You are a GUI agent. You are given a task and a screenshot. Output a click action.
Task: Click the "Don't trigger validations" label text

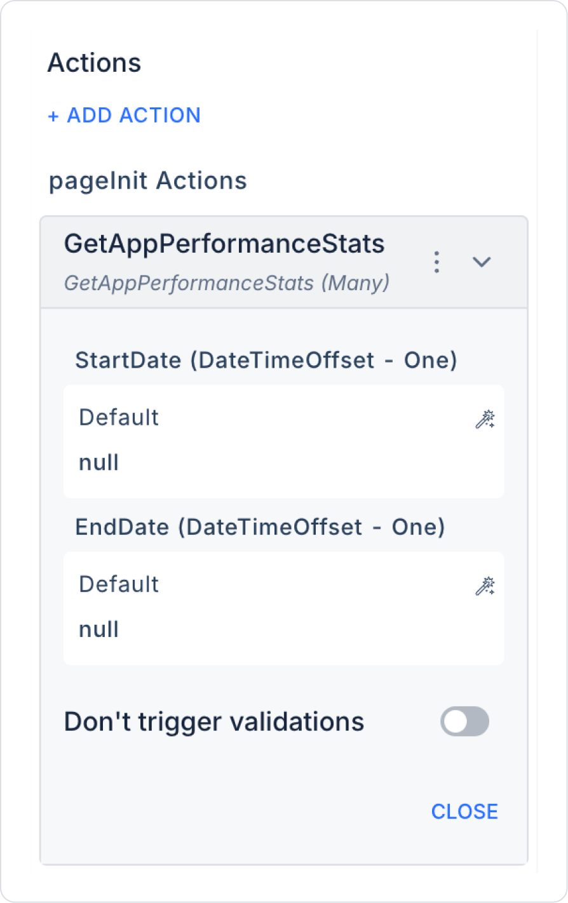214,722
